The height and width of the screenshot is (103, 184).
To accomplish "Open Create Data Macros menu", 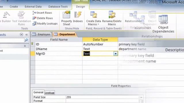I will [x=93, y=18].
